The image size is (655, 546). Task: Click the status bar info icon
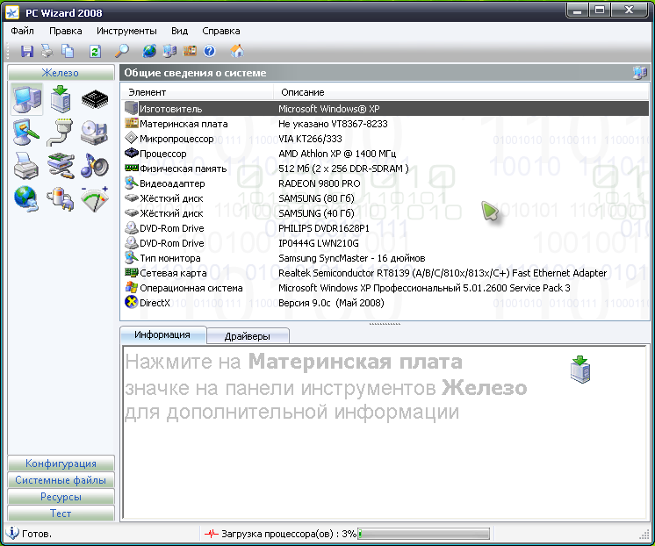pyautogui.click(x=12, y=533)
